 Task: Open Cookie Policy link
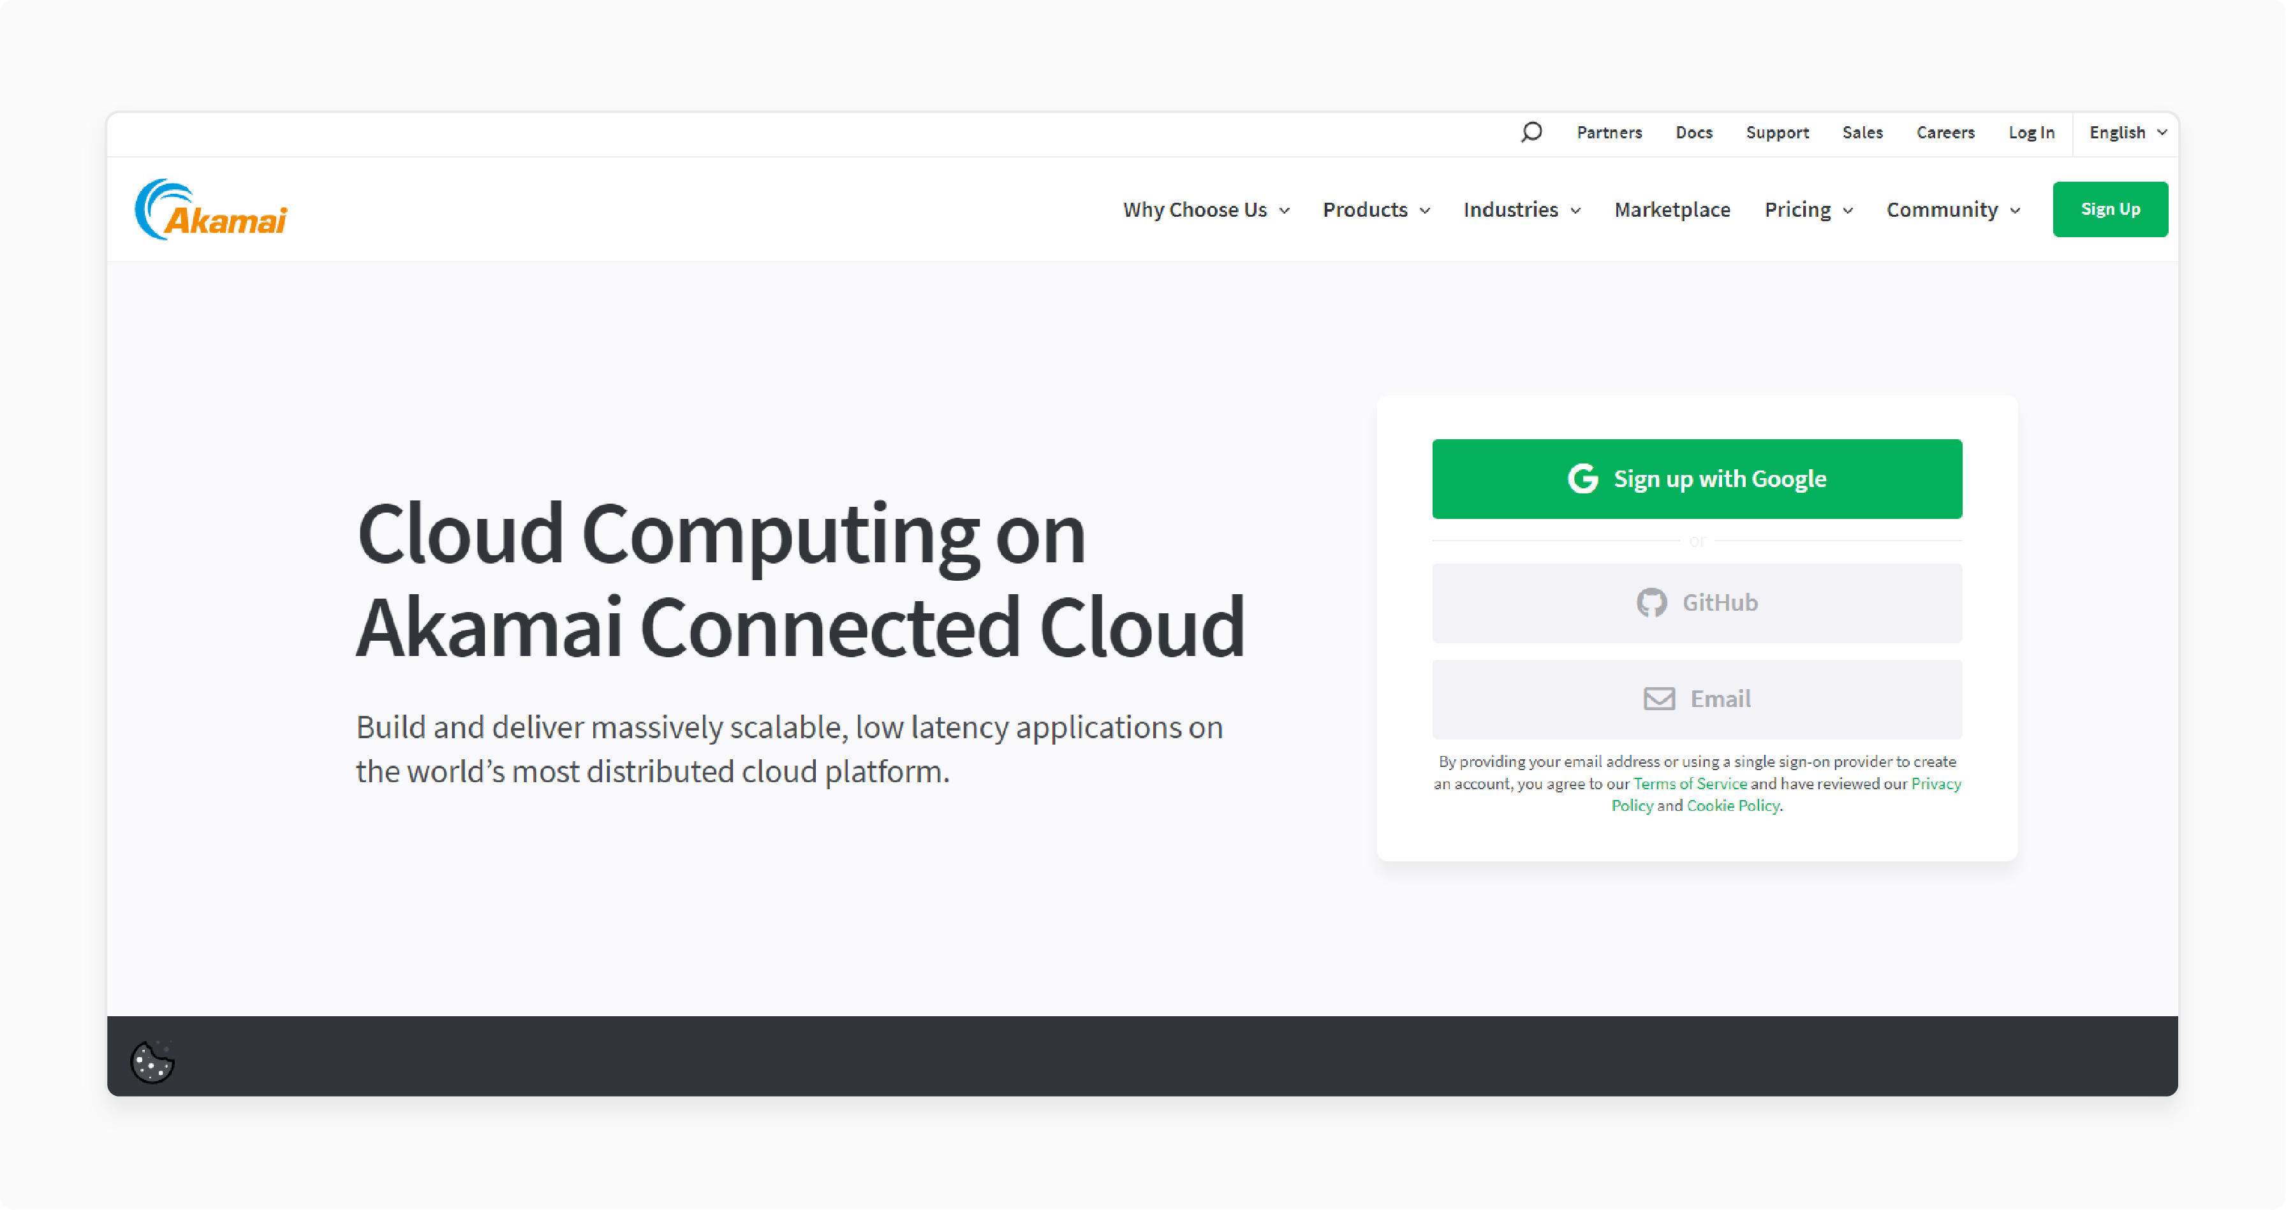point(1732,805)
